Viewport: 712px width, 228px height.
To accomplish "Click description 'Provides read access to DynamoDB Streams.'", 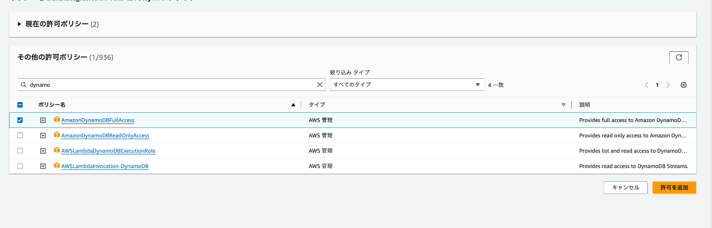I will [634, 166].
